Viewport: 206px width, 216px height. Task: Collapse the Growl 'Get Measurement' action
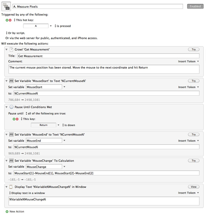[x=7, y=50]
